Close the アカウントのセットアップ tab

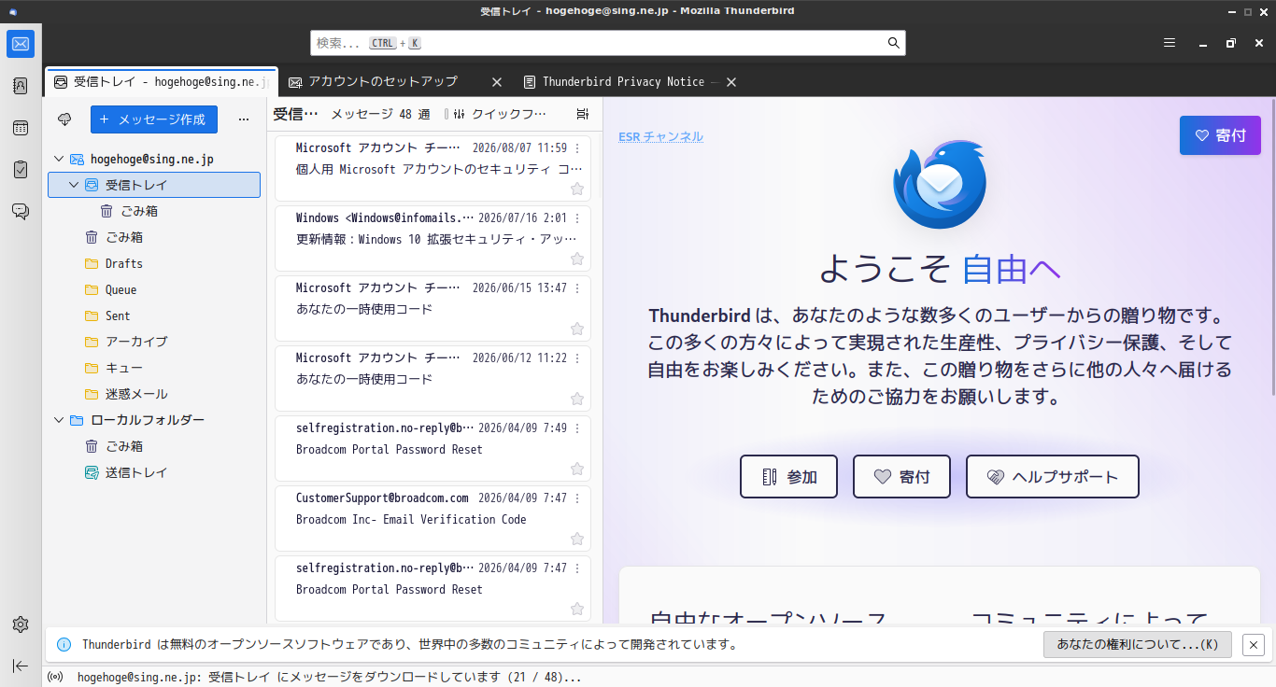coord(497,82)
